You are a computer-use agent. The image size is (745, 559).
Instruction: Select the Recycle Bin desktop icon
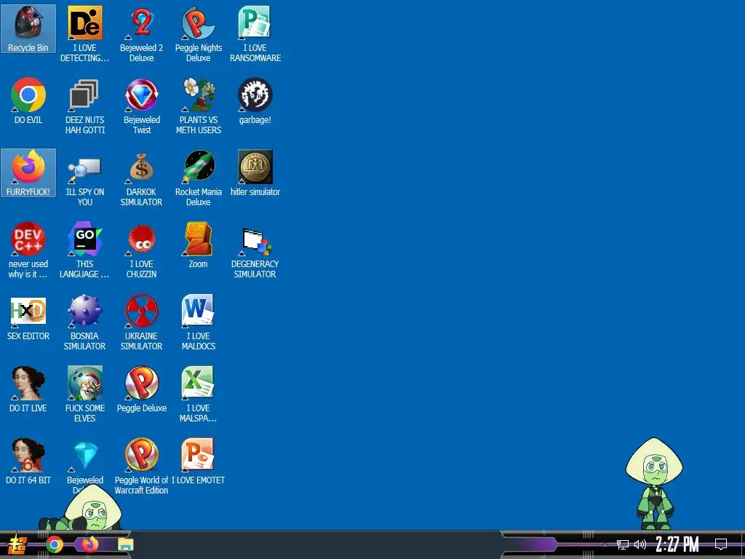pyautogui.click(x=28, y=29)
